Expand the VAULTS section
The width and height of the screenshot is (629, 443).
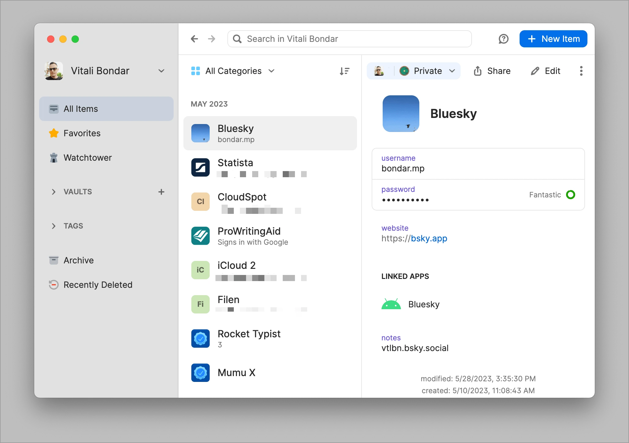(x=54, y=192)
